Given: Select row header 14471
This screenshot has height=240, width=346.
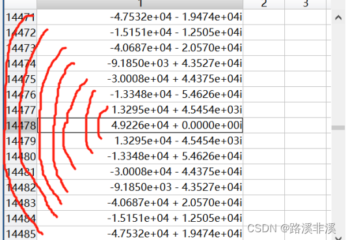Looking at the screenshot, I should click(21, 17).
